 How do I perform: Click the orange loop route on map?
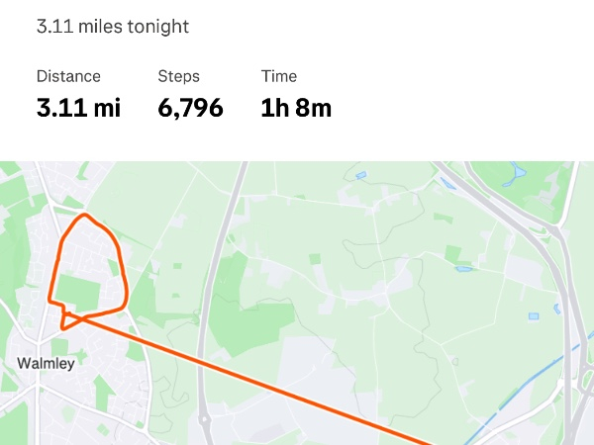coord(120,257)
